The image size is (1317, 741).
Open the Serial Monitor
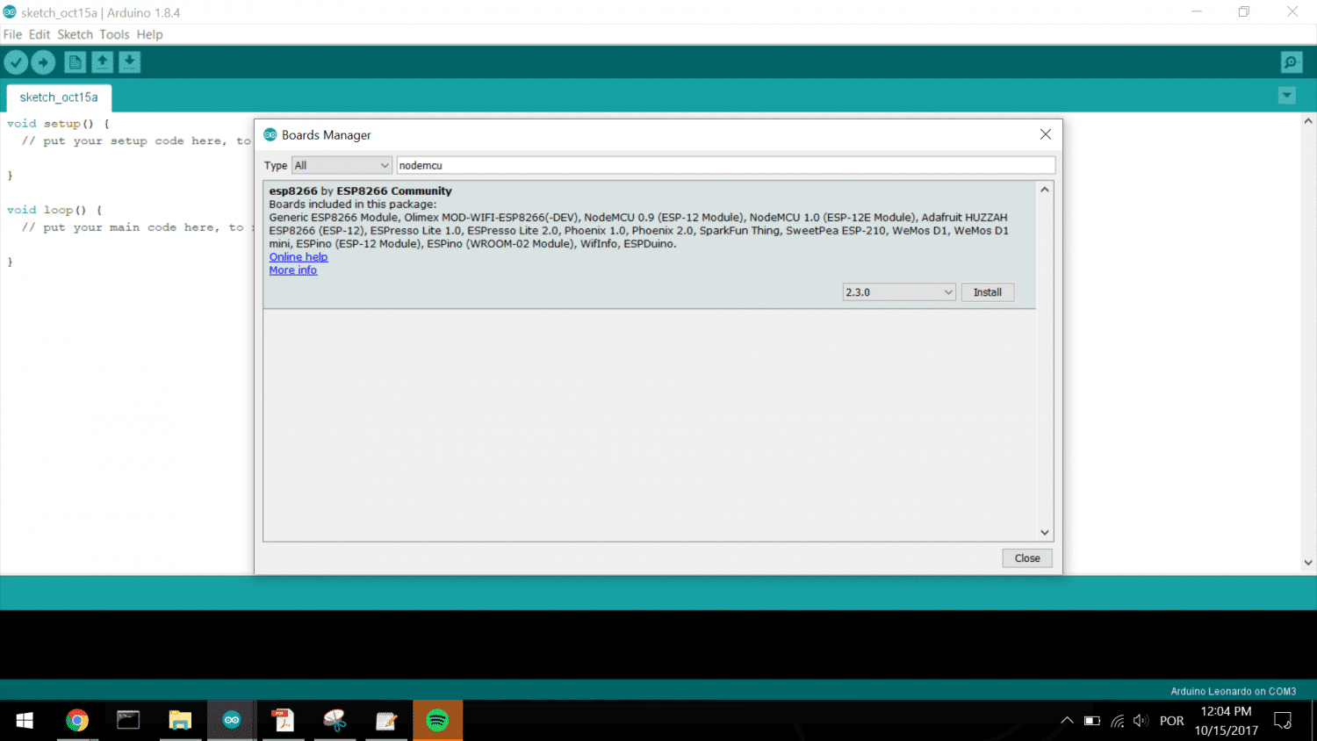pos(1291,62)
